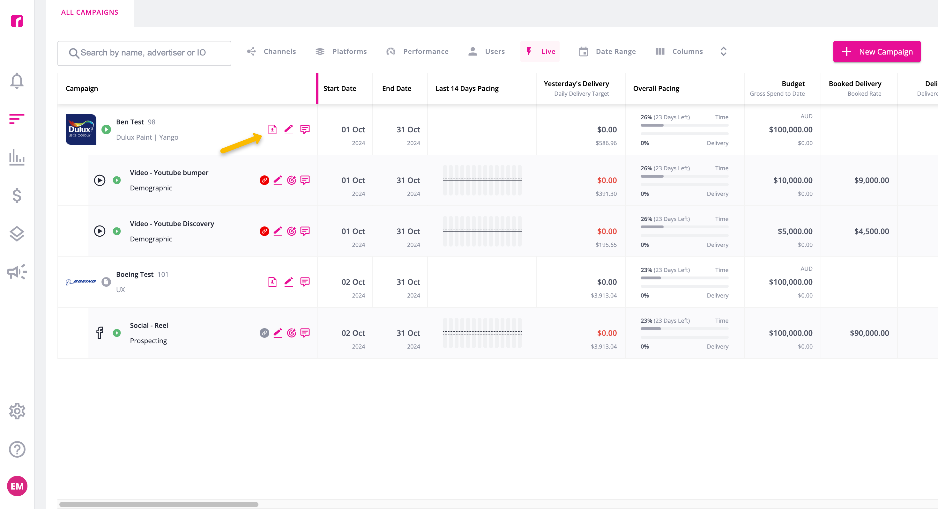
Task: Open comments for Social - Reel
Action: click(305, 333)
